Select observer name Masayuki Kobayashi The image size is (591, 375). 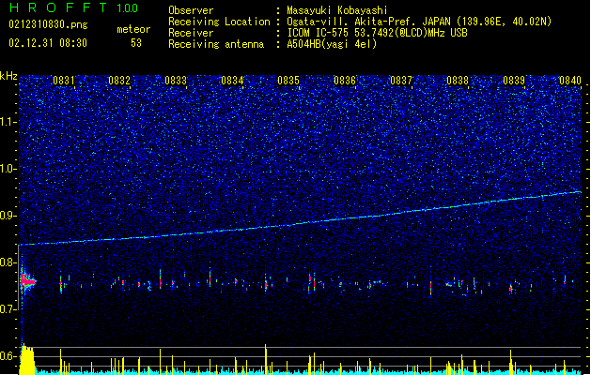[x=337, y=10]
